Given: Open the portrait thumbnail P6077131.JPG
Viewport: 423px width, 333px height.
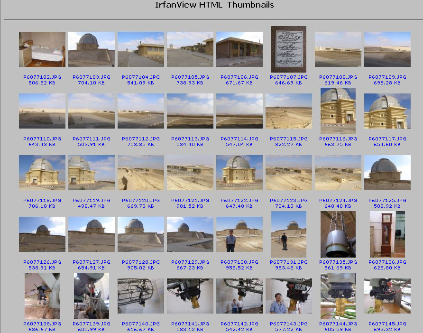Looking at the screenshot, I should pyautogui.click(x=289, y=234).
